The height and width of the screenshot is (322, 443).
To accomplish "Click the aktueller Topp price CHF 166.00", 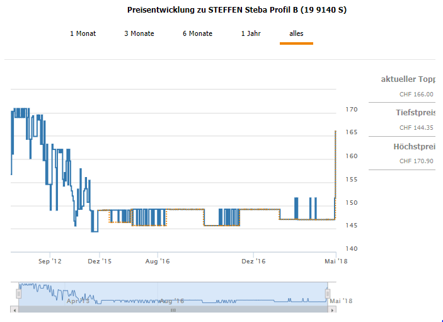I will pos(417,95).
